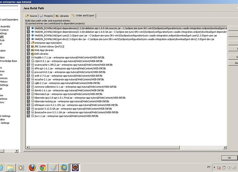Launch Google Chrome from taskbar

pyautogui.click(x=43, y=168)
